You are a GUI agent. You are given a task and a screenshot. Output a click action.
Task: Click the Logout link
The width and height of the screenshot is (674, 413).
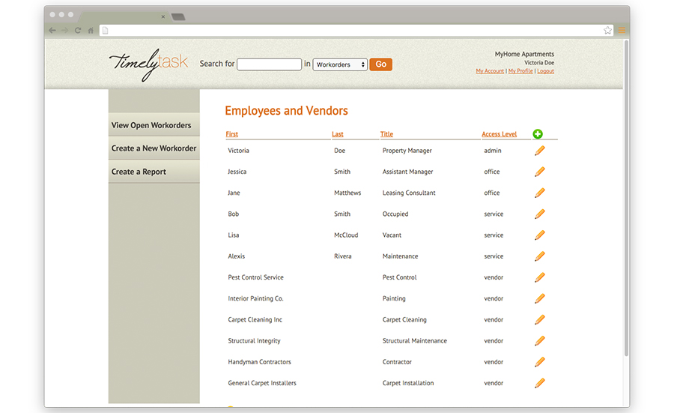[x=545, y=71]
